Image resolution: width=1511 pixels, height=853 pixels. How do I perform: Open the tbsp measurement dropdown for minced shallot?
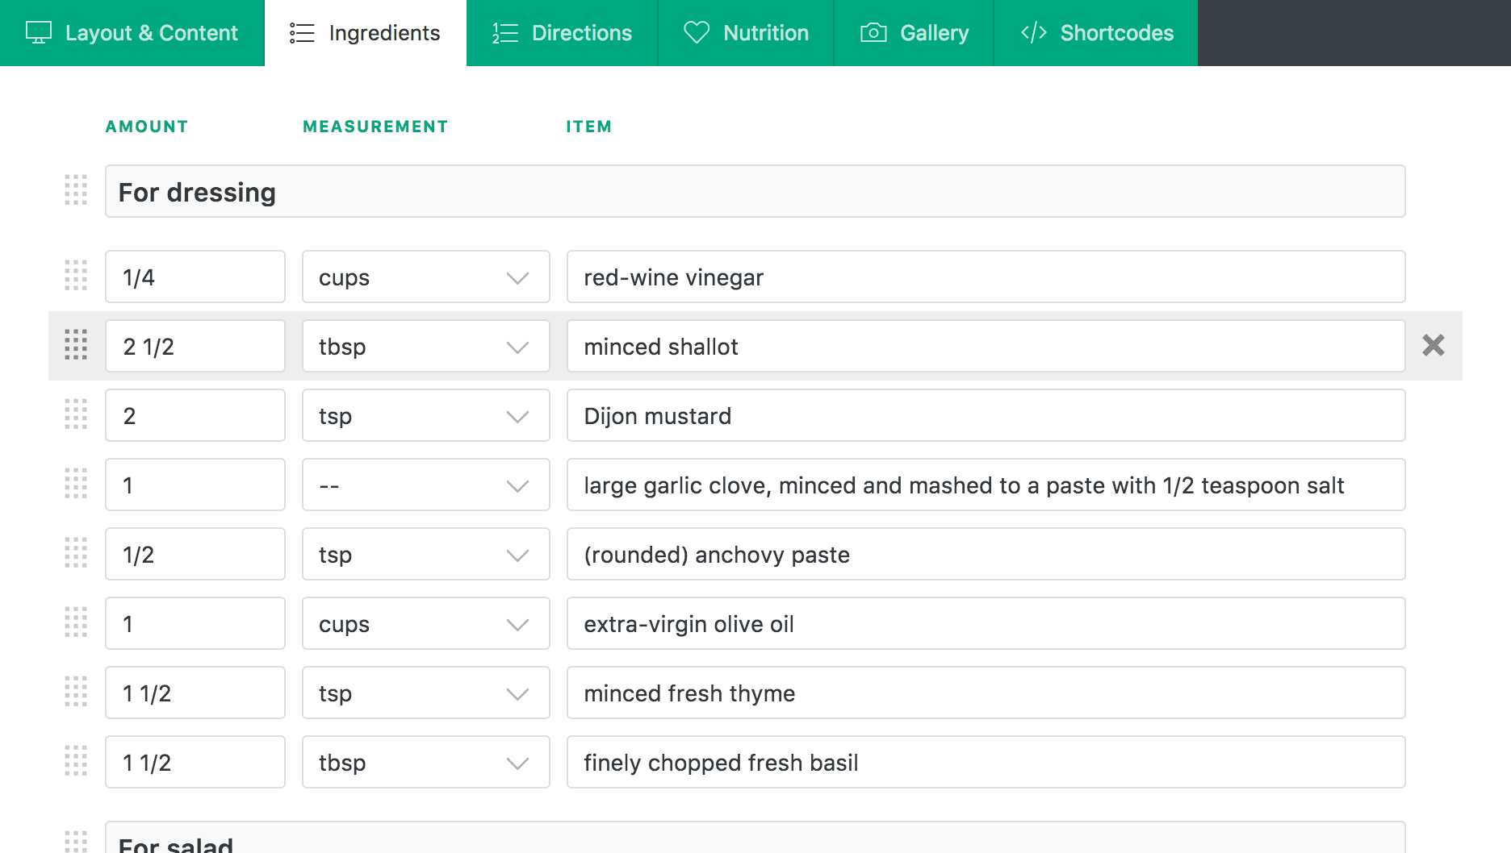(517, 346)
